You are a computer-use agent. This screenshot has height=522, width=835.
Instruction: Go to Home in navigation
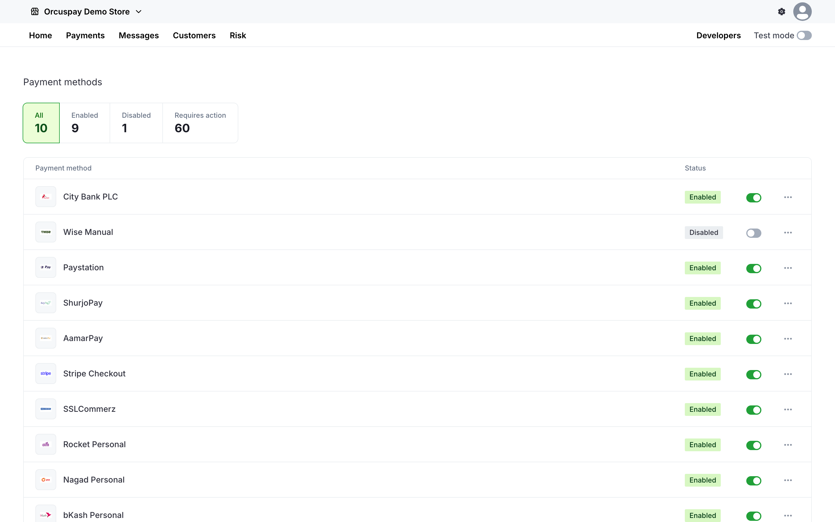pos(40,36)
